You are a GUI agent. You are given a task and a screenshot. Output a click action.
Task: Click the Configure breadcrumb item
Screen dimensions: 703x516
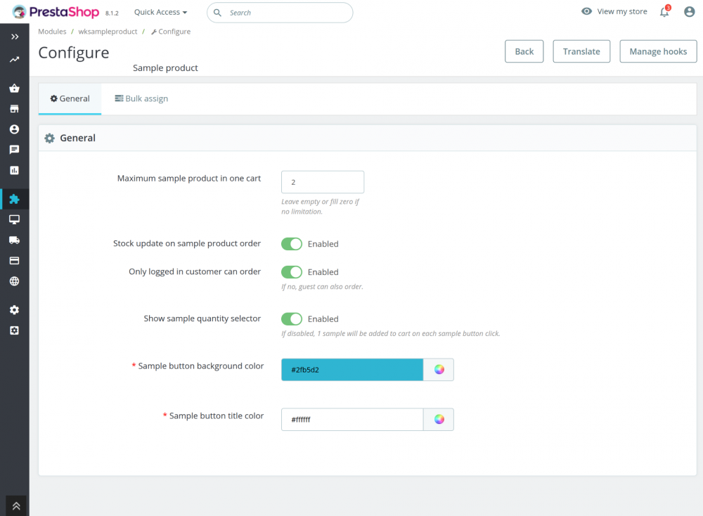coord(171,32)
